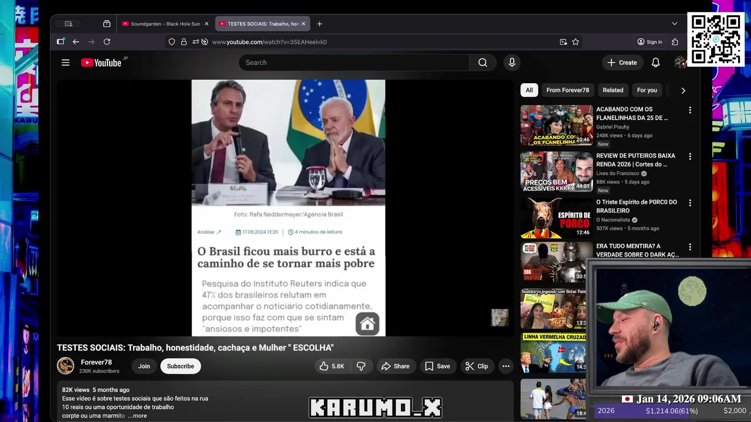Click the address bar URL
The image size is (751, 422).
pyautogui.click(x=269, y=42)
